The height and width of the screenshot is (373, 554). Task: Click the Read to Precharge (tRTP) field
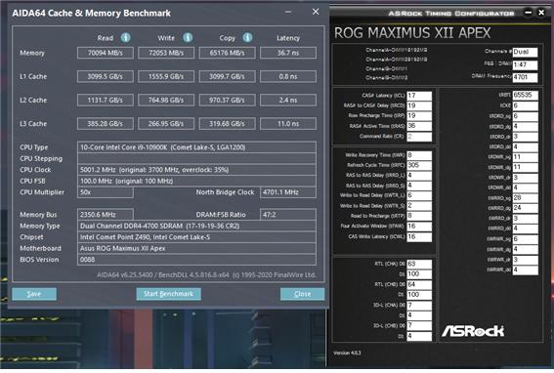point(419,216)
